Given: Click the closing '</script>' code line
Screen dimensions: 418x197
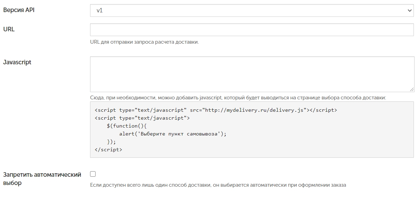Looking at the screenshot, I should click(108, 150).
